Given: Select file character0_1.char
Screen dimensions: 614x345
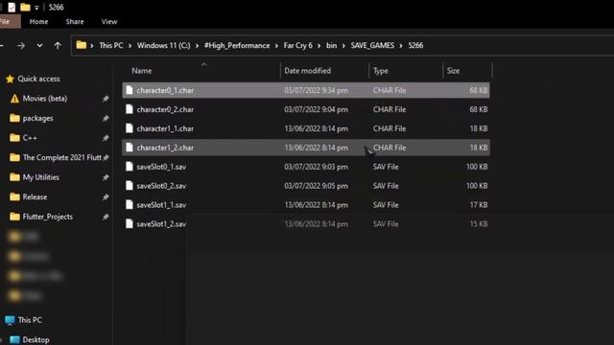Looking at the screenshot, I should (306, 90).
